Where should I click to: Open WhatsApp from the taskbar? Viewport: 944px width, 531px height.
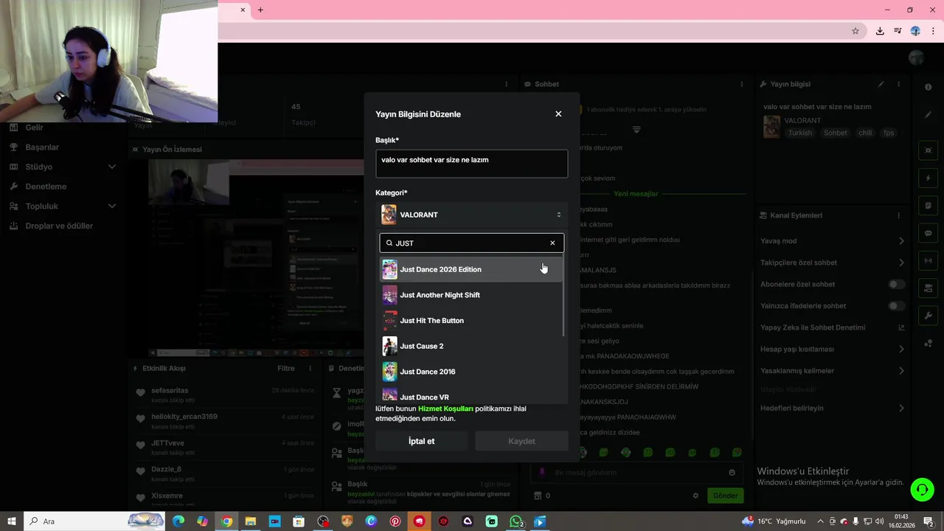516,521
